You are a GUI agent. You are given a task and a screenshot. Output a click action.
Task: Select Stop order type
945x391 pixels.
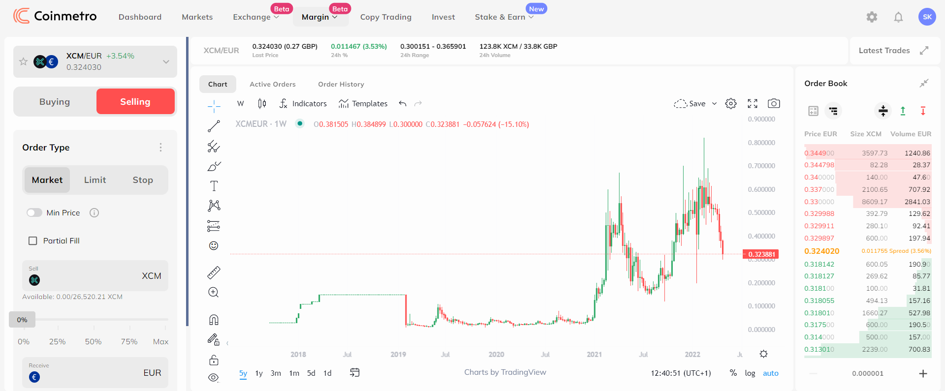[143, 180]
